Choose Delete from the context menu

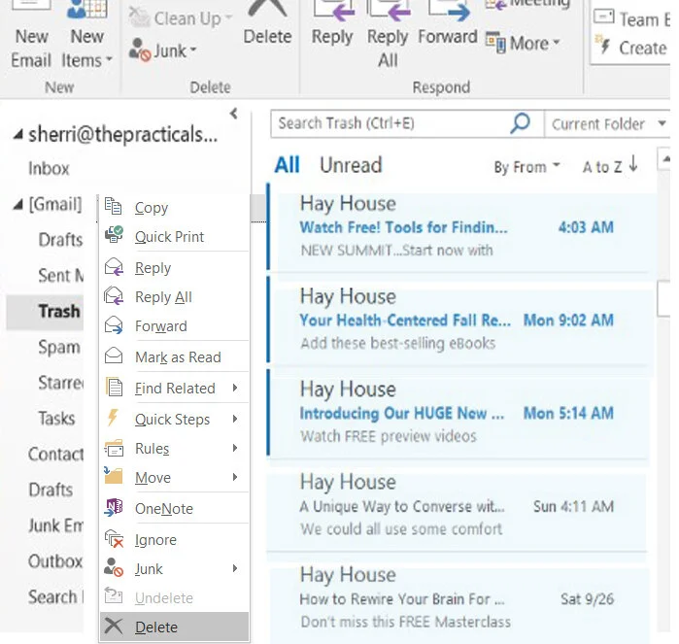tap(174, 627)
